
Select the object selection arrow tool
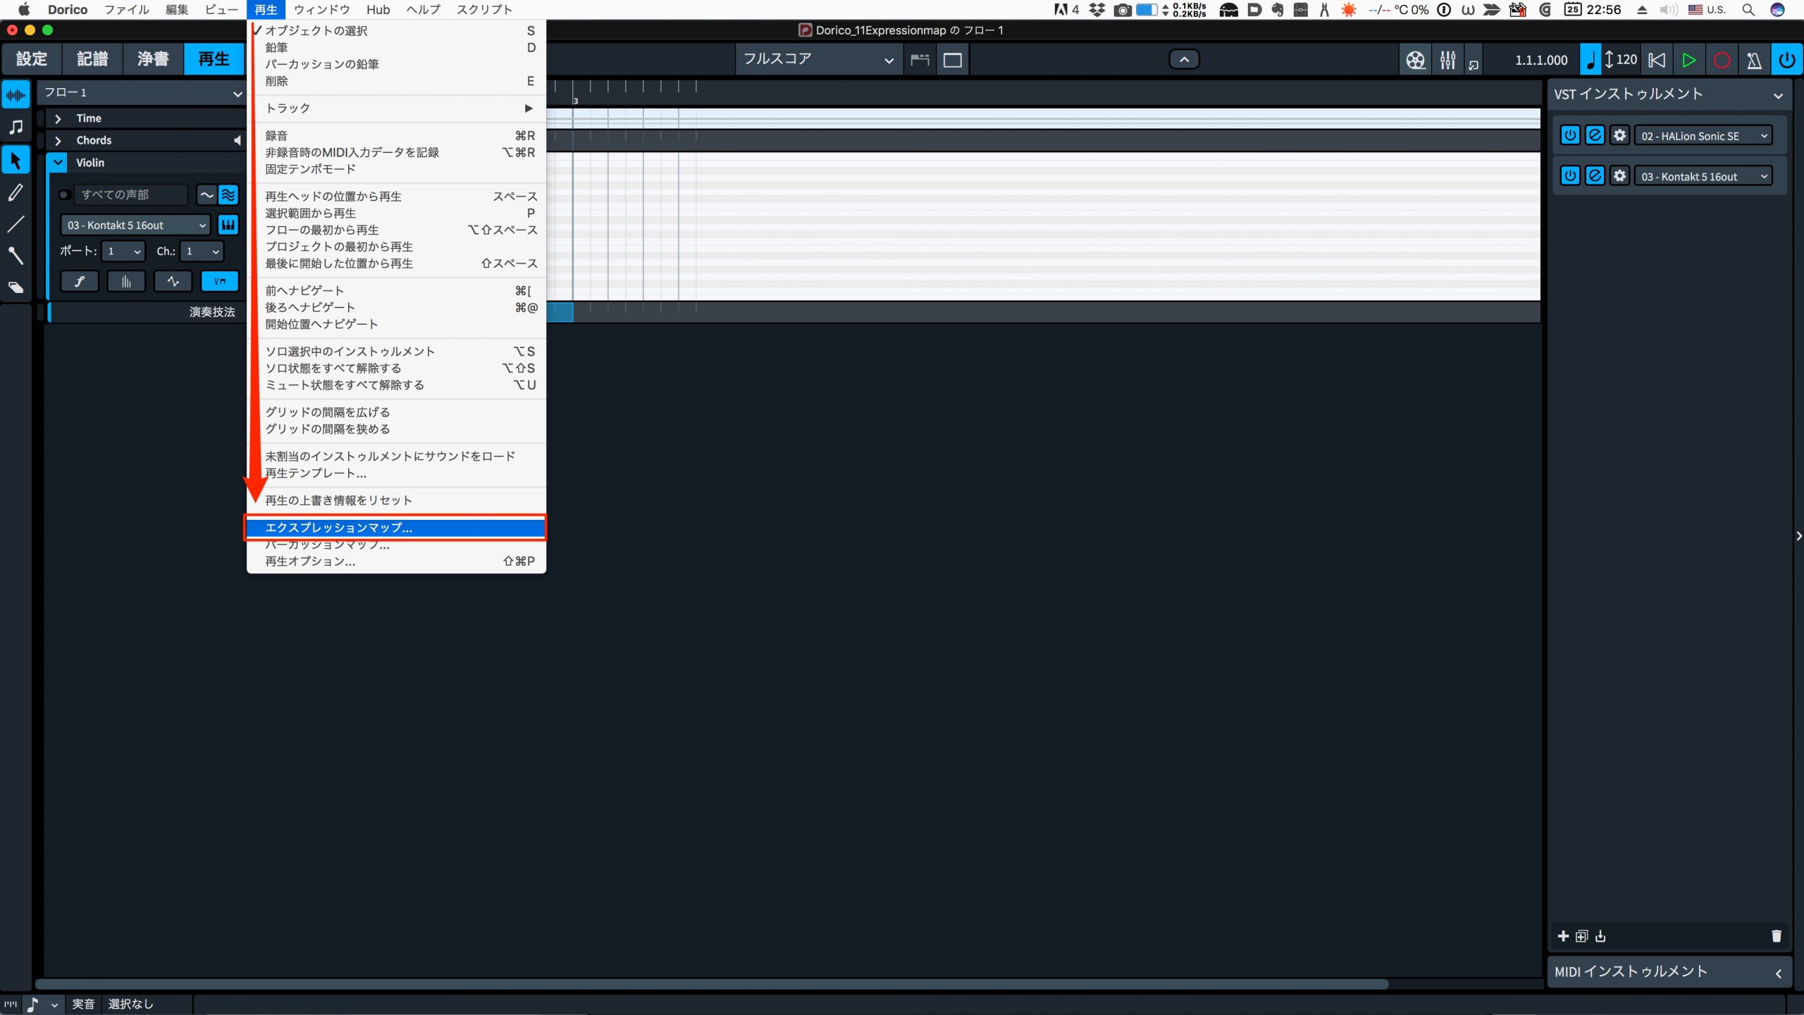(x=16, y=160)
